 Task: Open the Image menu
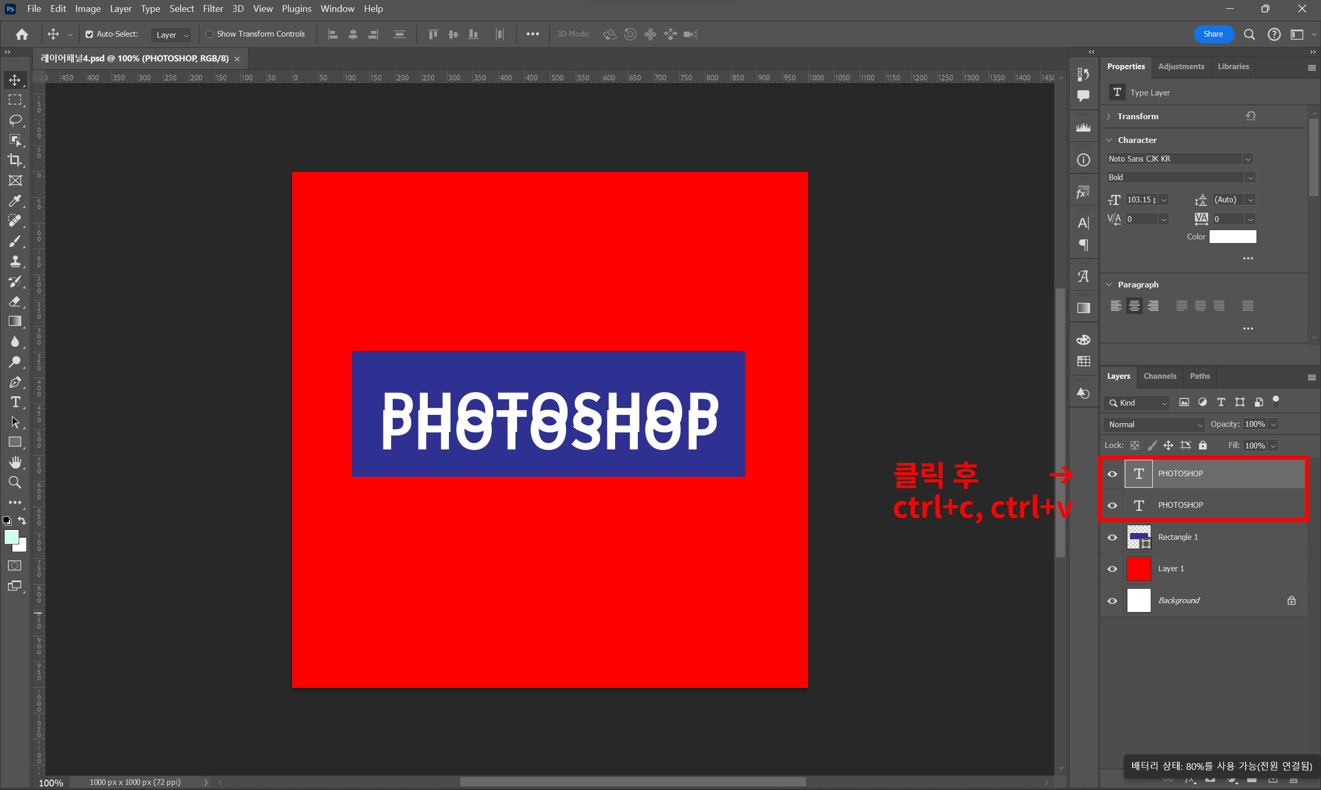tap(88, 9)
